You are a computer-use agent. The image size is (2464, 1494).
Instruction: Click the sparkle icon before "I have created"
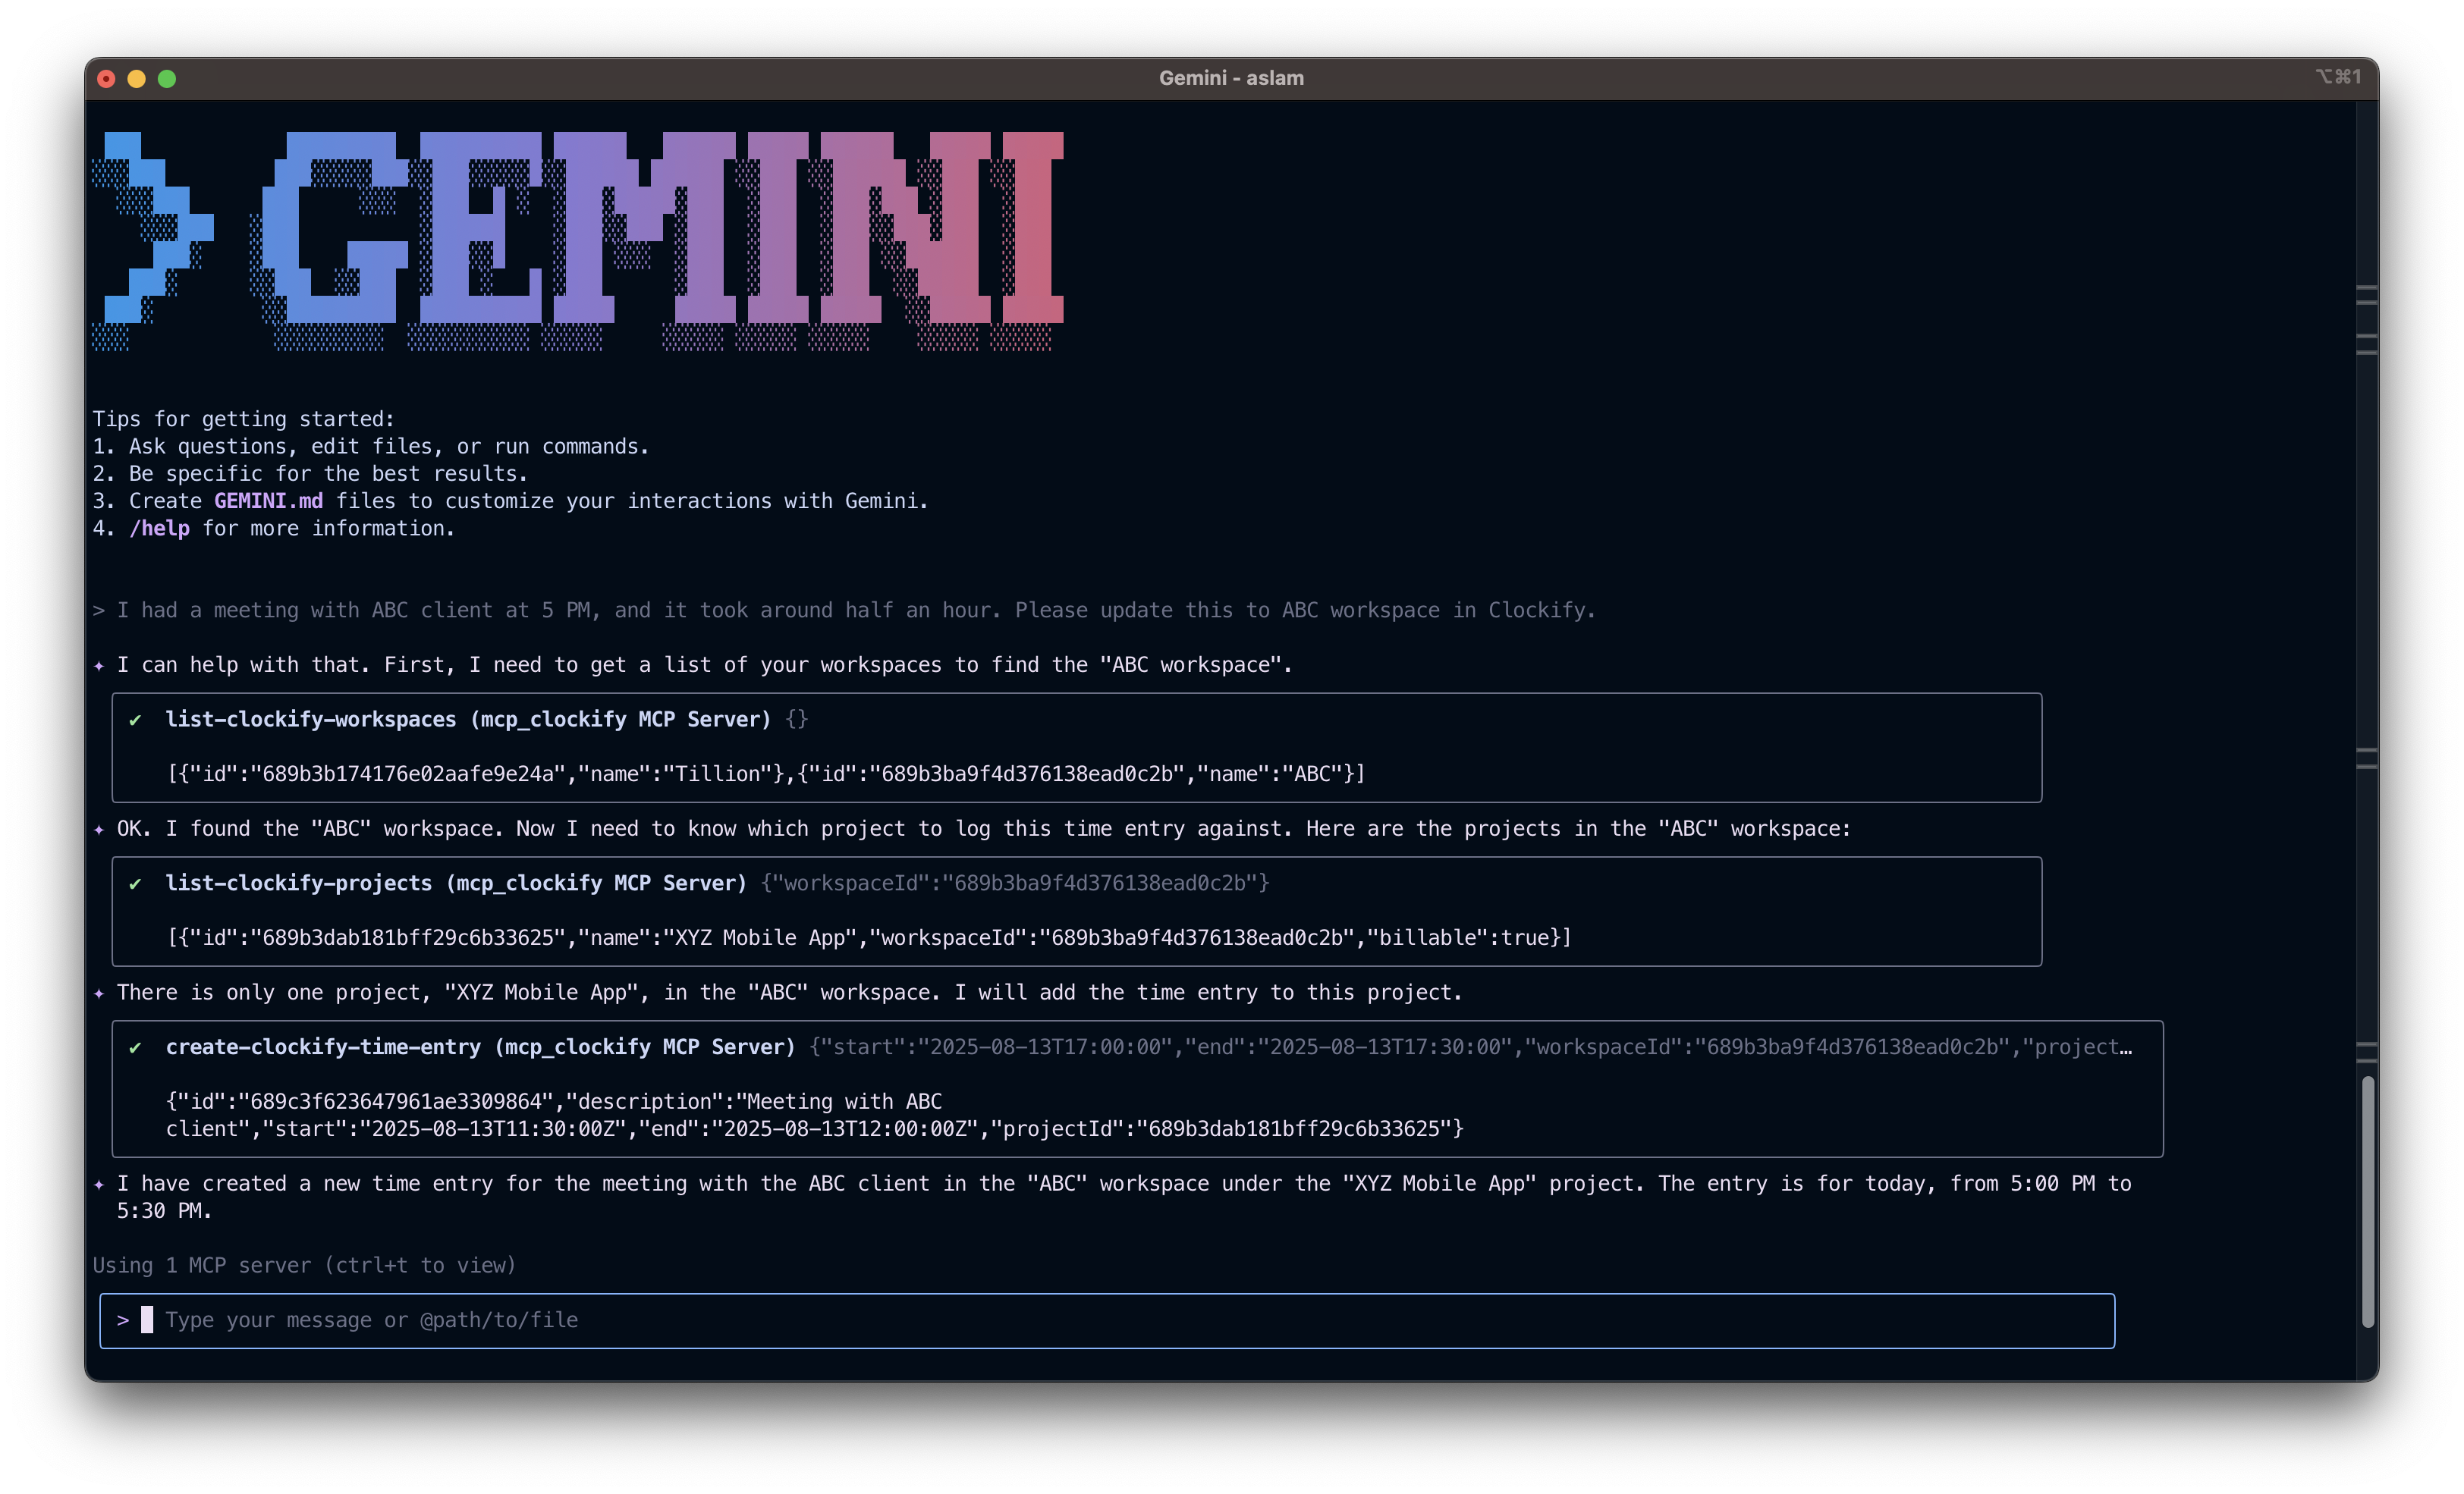point(99,1185)
